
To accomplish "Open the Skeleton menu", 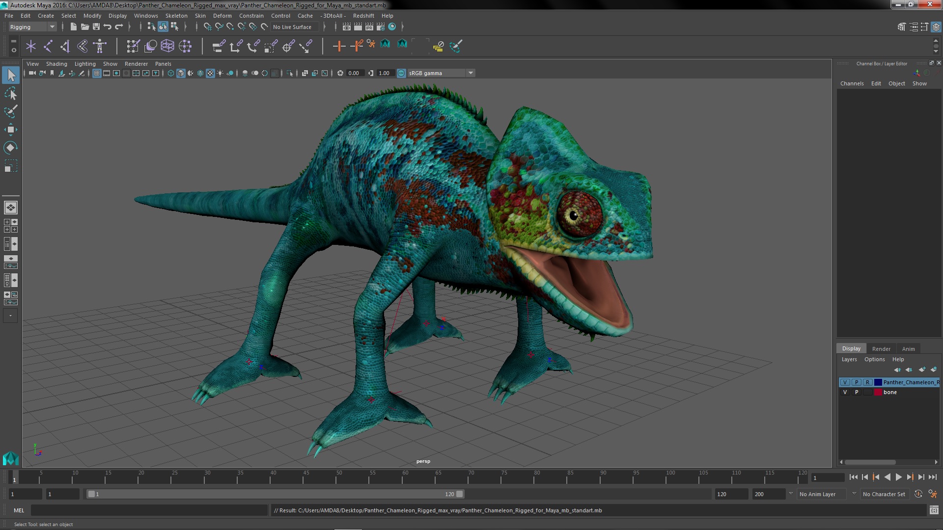I will point(176,16).
